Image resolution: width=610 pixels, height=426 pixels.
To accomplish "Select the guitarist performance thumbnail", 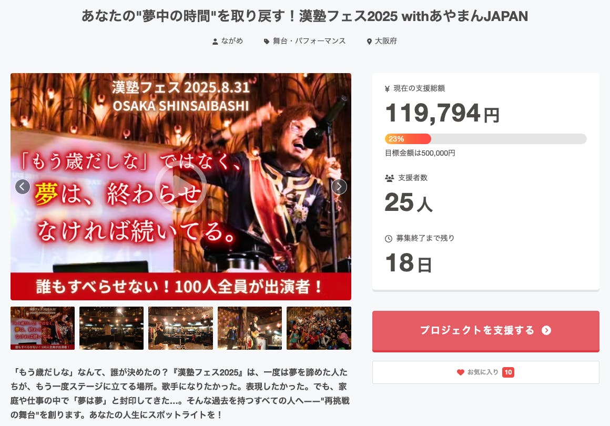I will click(x=250, y=328).
